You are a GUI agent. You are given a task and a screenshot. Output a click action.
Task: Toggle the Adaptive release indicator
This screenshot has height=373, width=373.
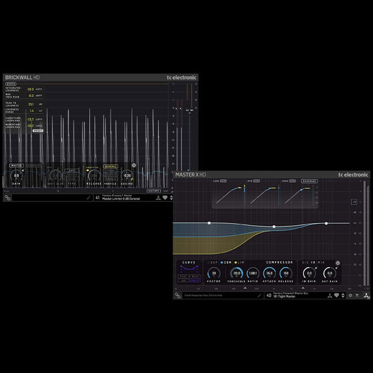pos(88,170)
